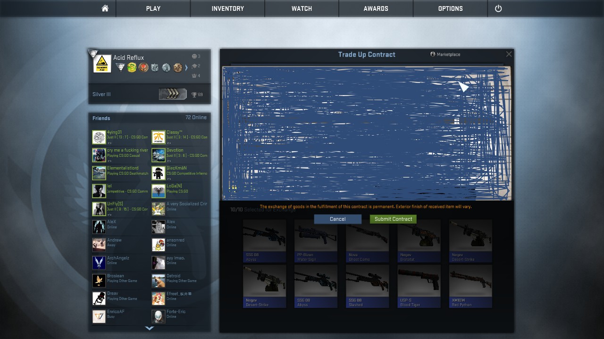Image resolution: width=604 pixels, height=339 pixels.
Task: Select the green coin medal
Action: coord(132,68)
